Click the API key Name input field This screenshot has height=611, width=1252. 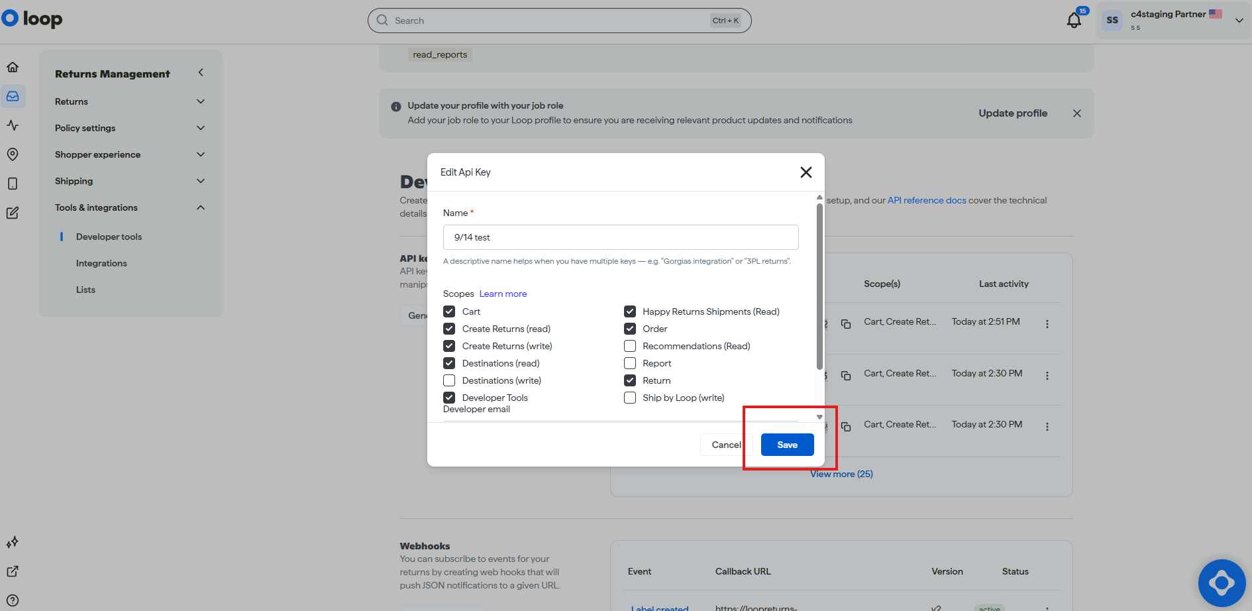tap(621, 237)
